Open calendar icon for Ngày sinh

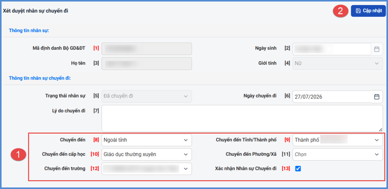[377, 49]
